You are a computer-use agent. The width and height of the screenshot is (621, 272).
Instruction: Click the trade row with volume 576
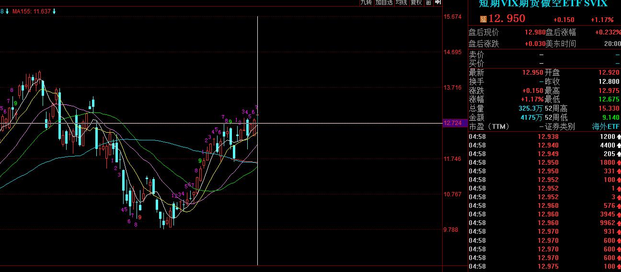coord(544,206)
